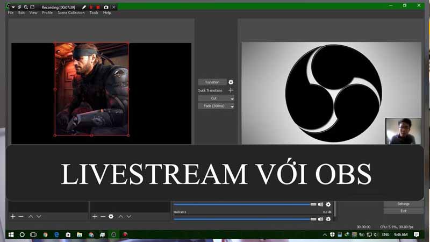Expand hidden system tray icons chevron
The width and height of the screenshot is (430, 242).
(x=325, y=234)
